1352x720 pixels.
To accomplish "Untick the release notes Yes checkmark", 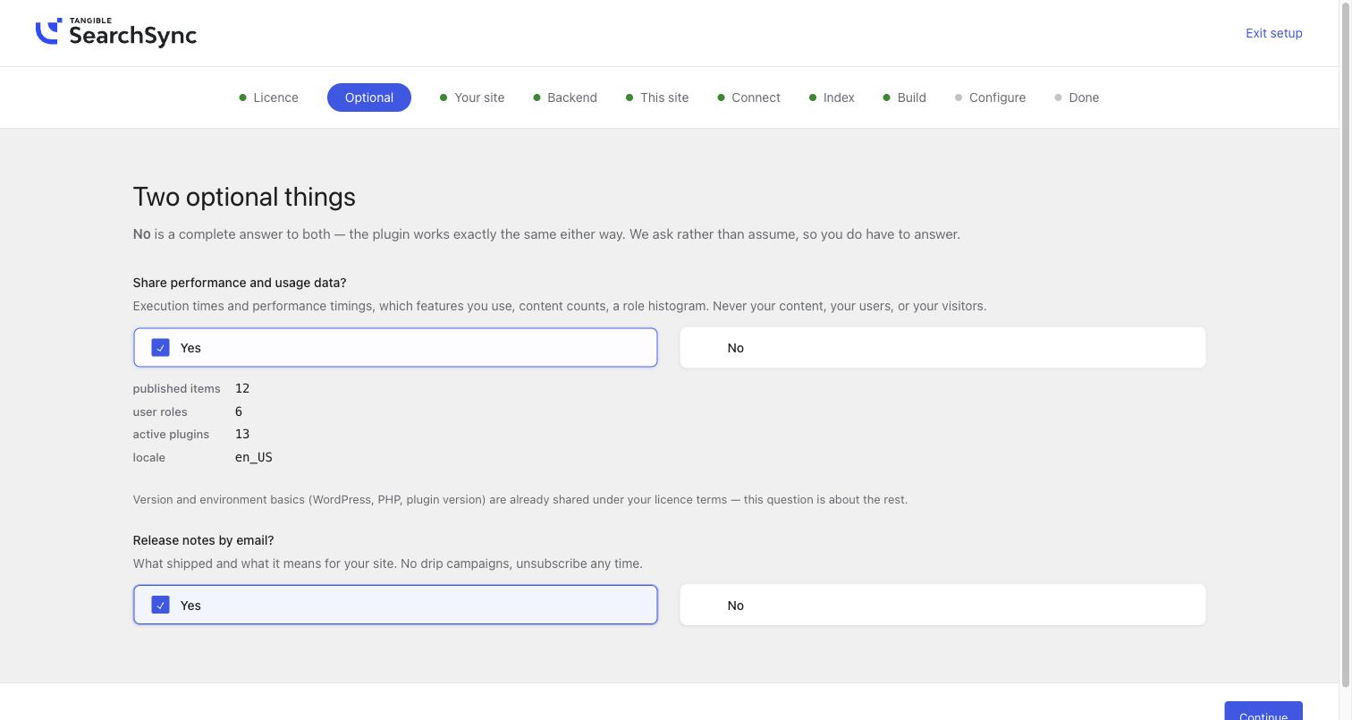I will 160,606.
